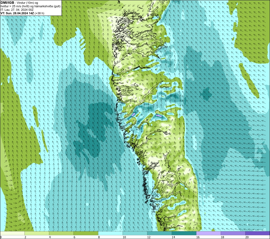Click the 'IT: Lau. 27. 04. 2024 00Z' line
This screenshot has height=239, width=270.
(x=17, y=10)
